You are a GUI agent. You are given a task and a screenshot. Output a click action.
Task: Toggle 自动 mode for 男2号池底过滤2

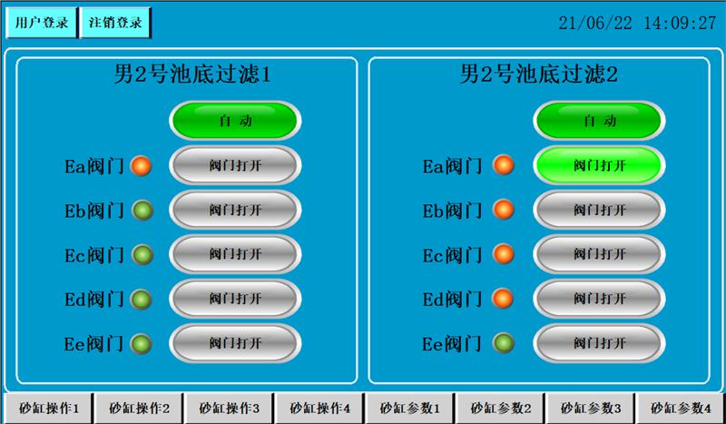click(599, 121)
